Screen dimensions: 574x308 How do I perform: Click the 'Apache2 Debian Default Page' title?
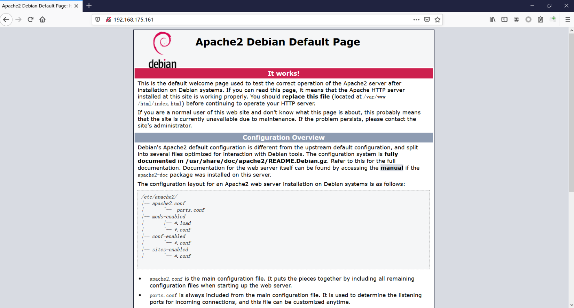tap(277, 42)
